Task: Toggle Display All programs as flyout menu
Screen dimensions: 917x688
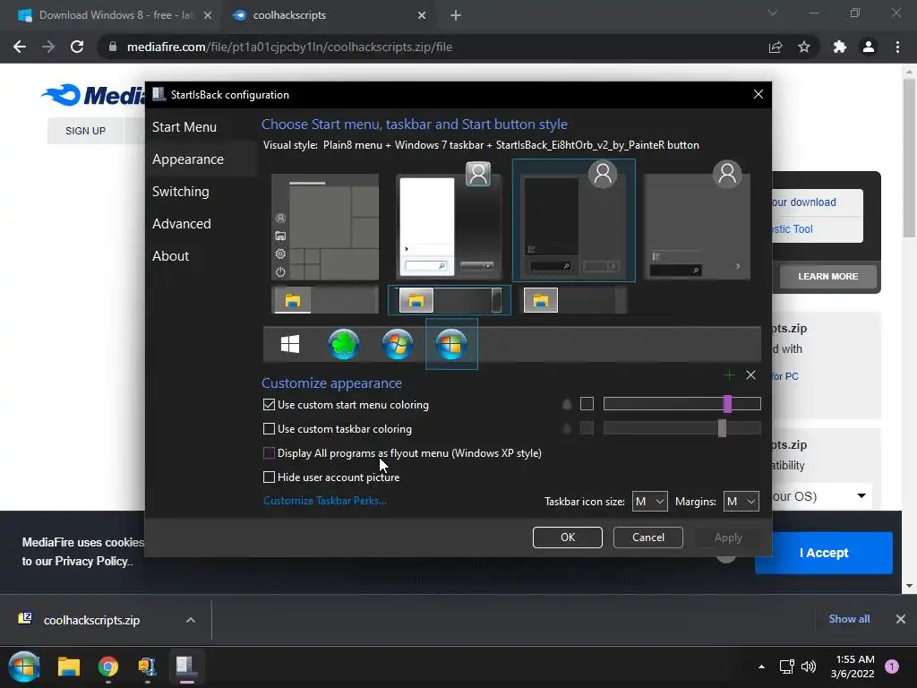Action: (269, 452)
